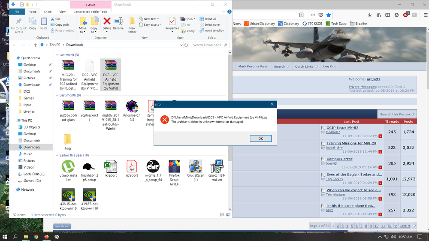Click Invert selection in ribbon

pyautogui.click(x=212, y=30)
